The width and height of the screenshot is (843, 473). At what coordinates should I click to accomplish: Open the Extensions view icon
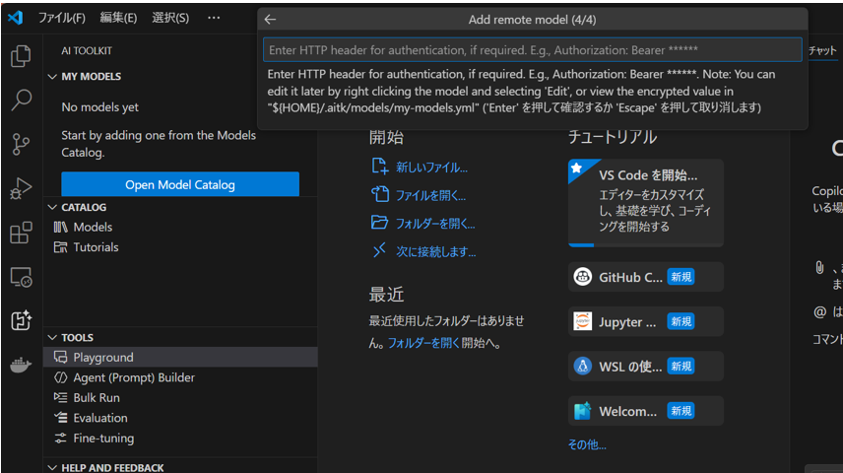coord(21,233)
